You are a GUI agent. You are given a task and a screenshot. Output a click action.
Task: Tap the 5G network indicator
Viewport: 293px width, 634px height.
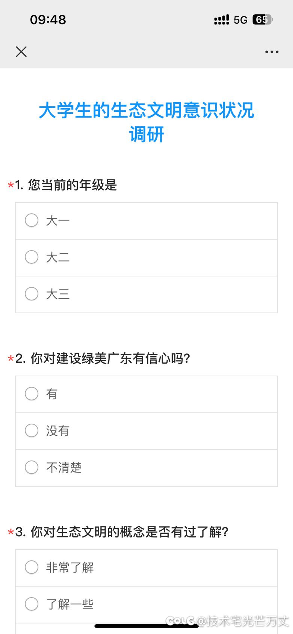coord(240,20)
